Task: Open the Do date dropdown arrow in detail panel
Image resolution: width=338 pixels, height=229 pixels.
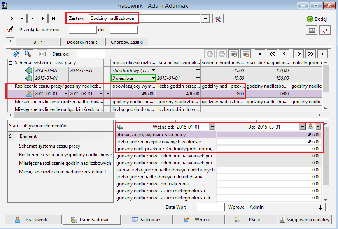Action: pos(303,127)
